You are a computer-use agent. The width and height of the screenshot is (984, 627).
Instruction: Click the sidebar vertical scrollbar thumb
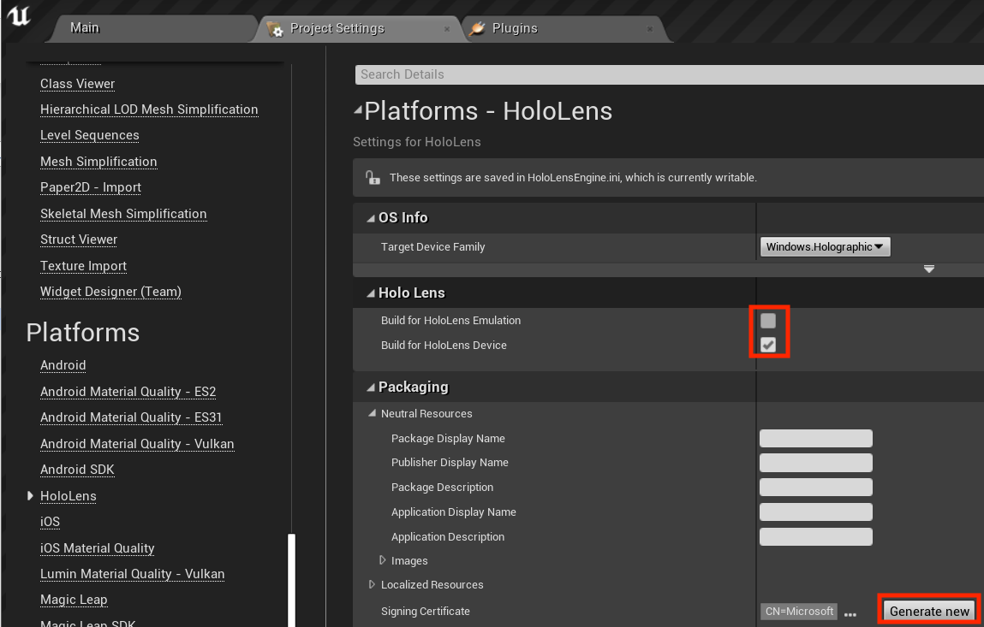pos(291,580)
